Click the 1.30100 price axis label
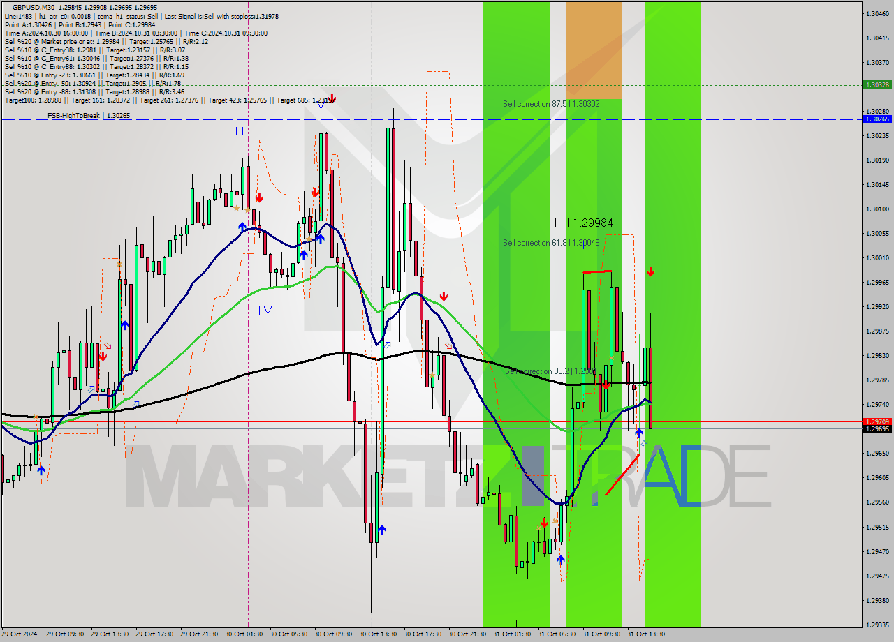 877,209
